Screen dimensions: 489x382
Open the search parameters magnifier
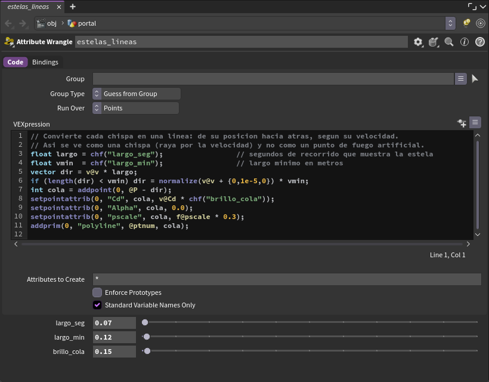pyautogui.click(x=449, y=42)
